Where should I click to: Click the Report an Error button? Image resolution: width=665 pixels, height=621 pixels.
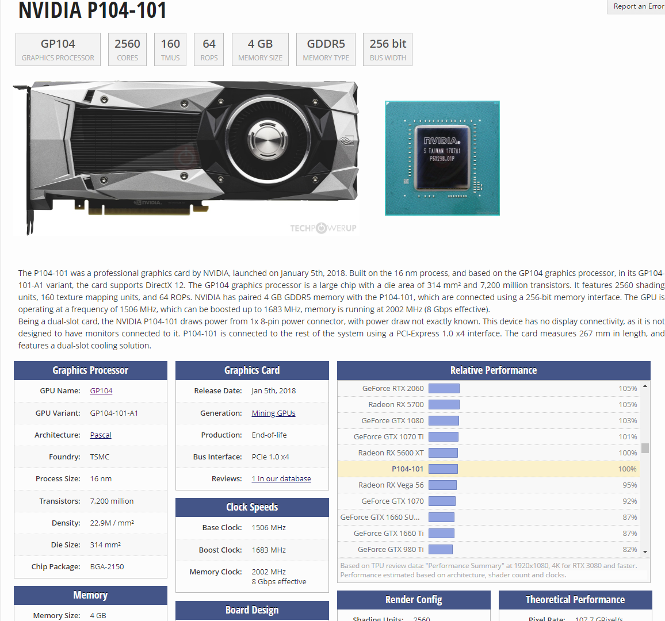tap(636, 6)
